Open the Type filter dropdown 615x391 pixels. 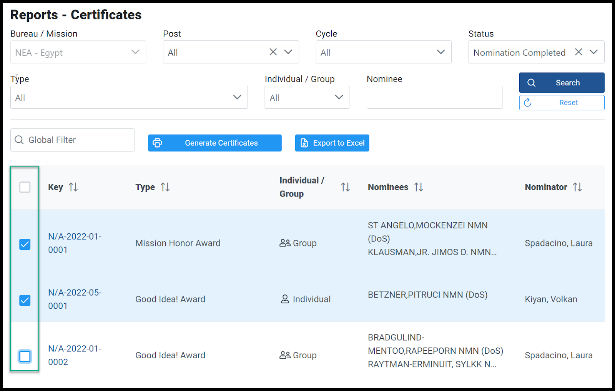(129, 97)
